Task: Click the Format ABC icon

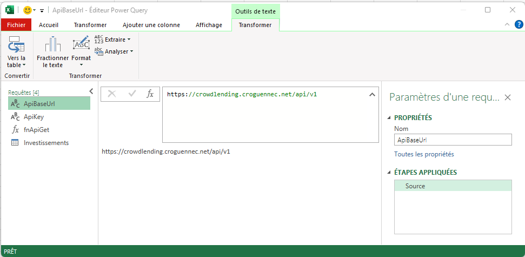Action: pyautogui.click(x=81, y=44)
